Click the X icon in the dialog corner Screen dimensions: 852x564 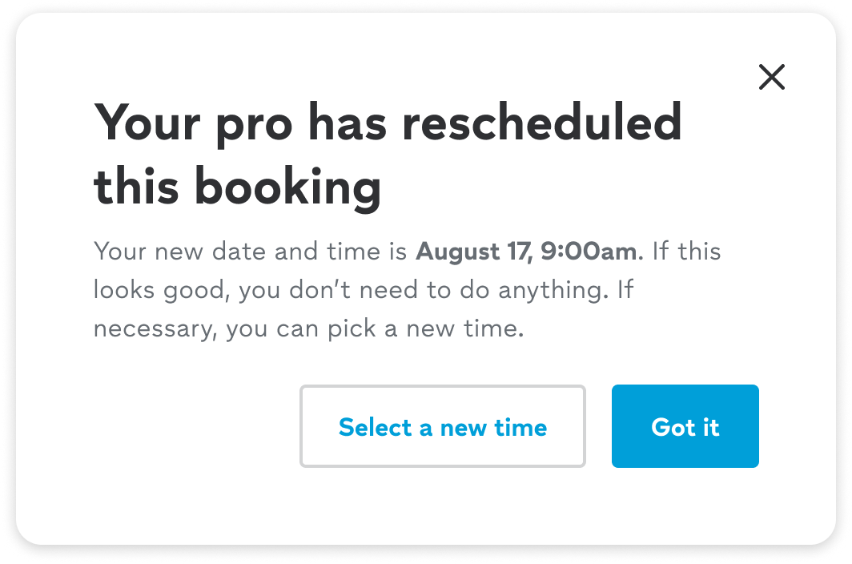[771, 78]
